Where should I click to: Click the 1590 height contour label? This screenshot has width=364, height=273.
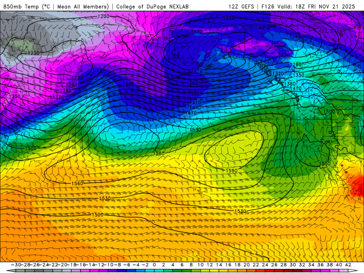tap(232, 171)
